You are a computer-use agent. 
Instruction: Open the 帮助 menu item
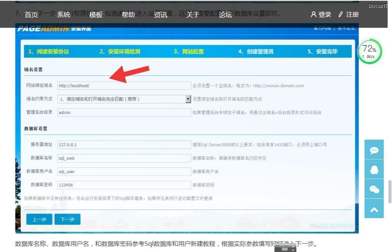[x=128, y=15]
